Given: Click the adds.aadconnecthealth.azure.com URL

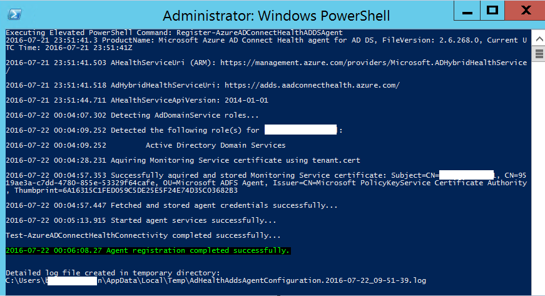Looking at the screenshot, I should click(x=312, y=84).
